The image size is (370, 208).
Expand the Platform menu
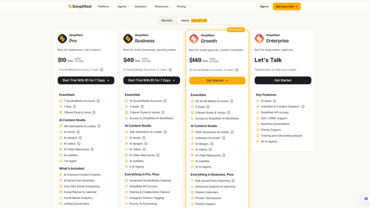tap(105, 7)
